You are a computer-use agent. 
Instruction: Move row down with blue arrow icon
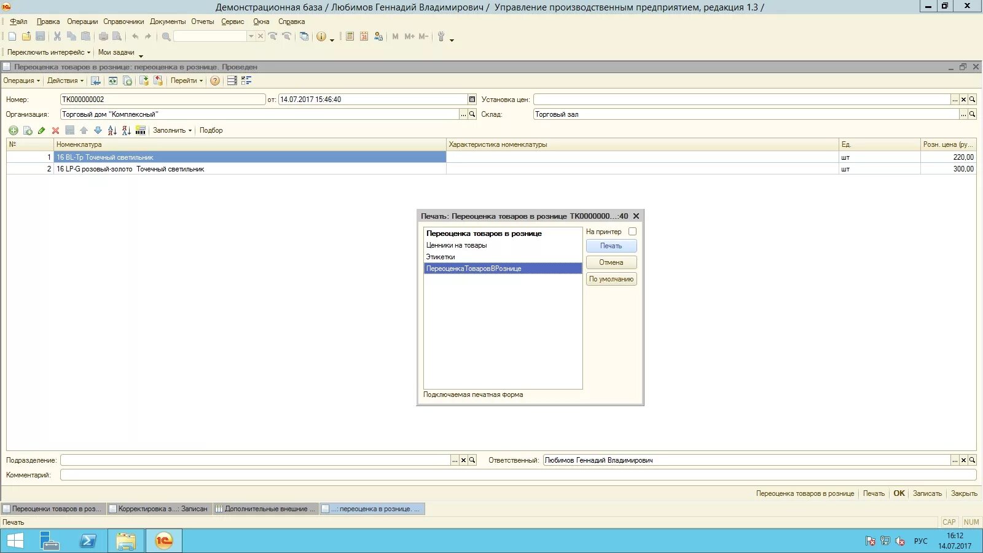[98, 130]
